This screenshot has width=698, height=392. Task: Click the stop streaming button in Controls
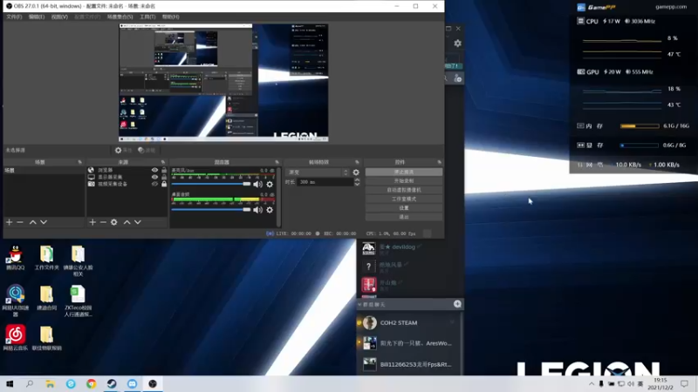point(404,172)
